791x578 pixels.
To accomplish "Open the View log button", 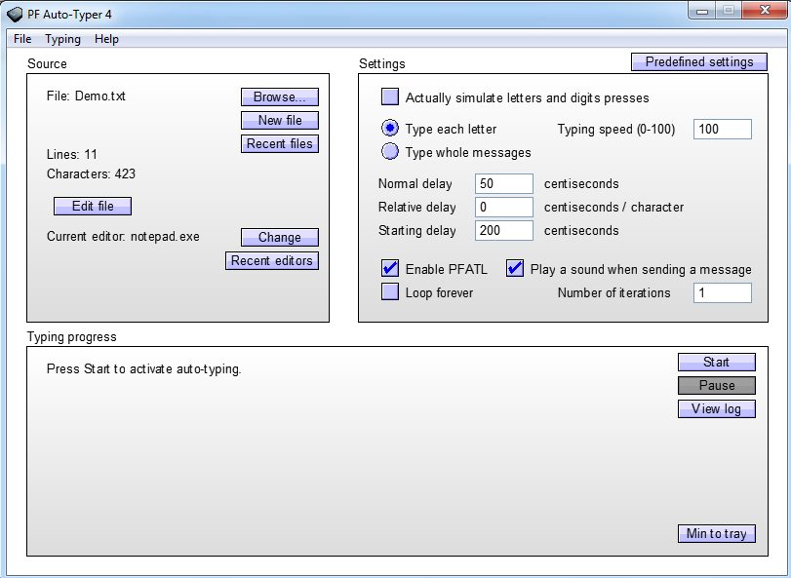I will pyautogui.click(x=717, y=408).
